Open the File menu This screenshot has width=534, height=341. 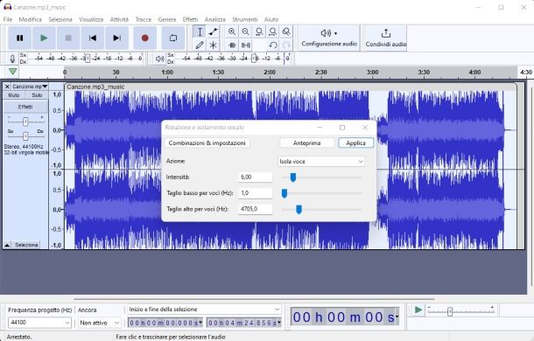8,19
